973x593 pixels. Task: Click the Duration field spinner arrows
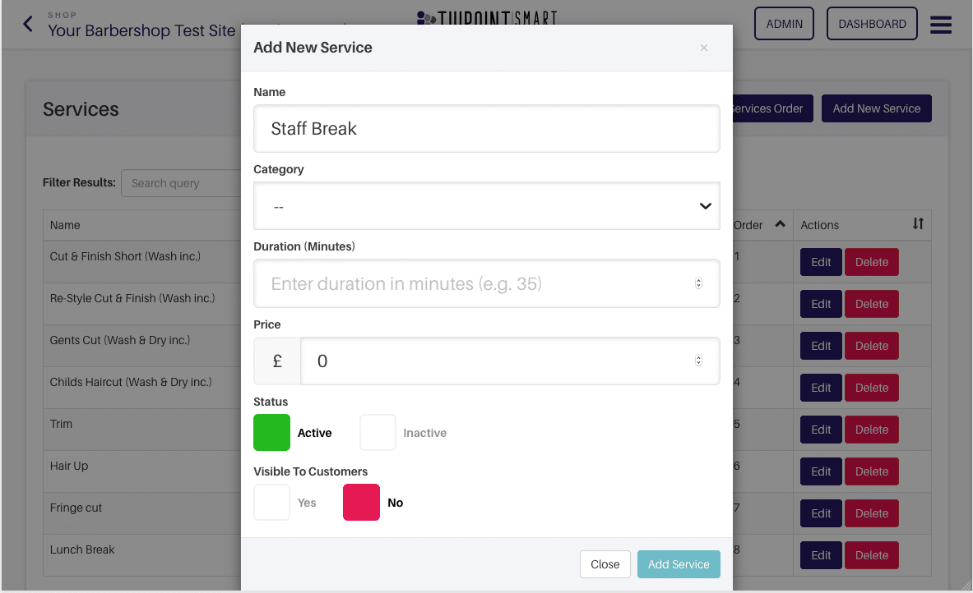[698, 283]
